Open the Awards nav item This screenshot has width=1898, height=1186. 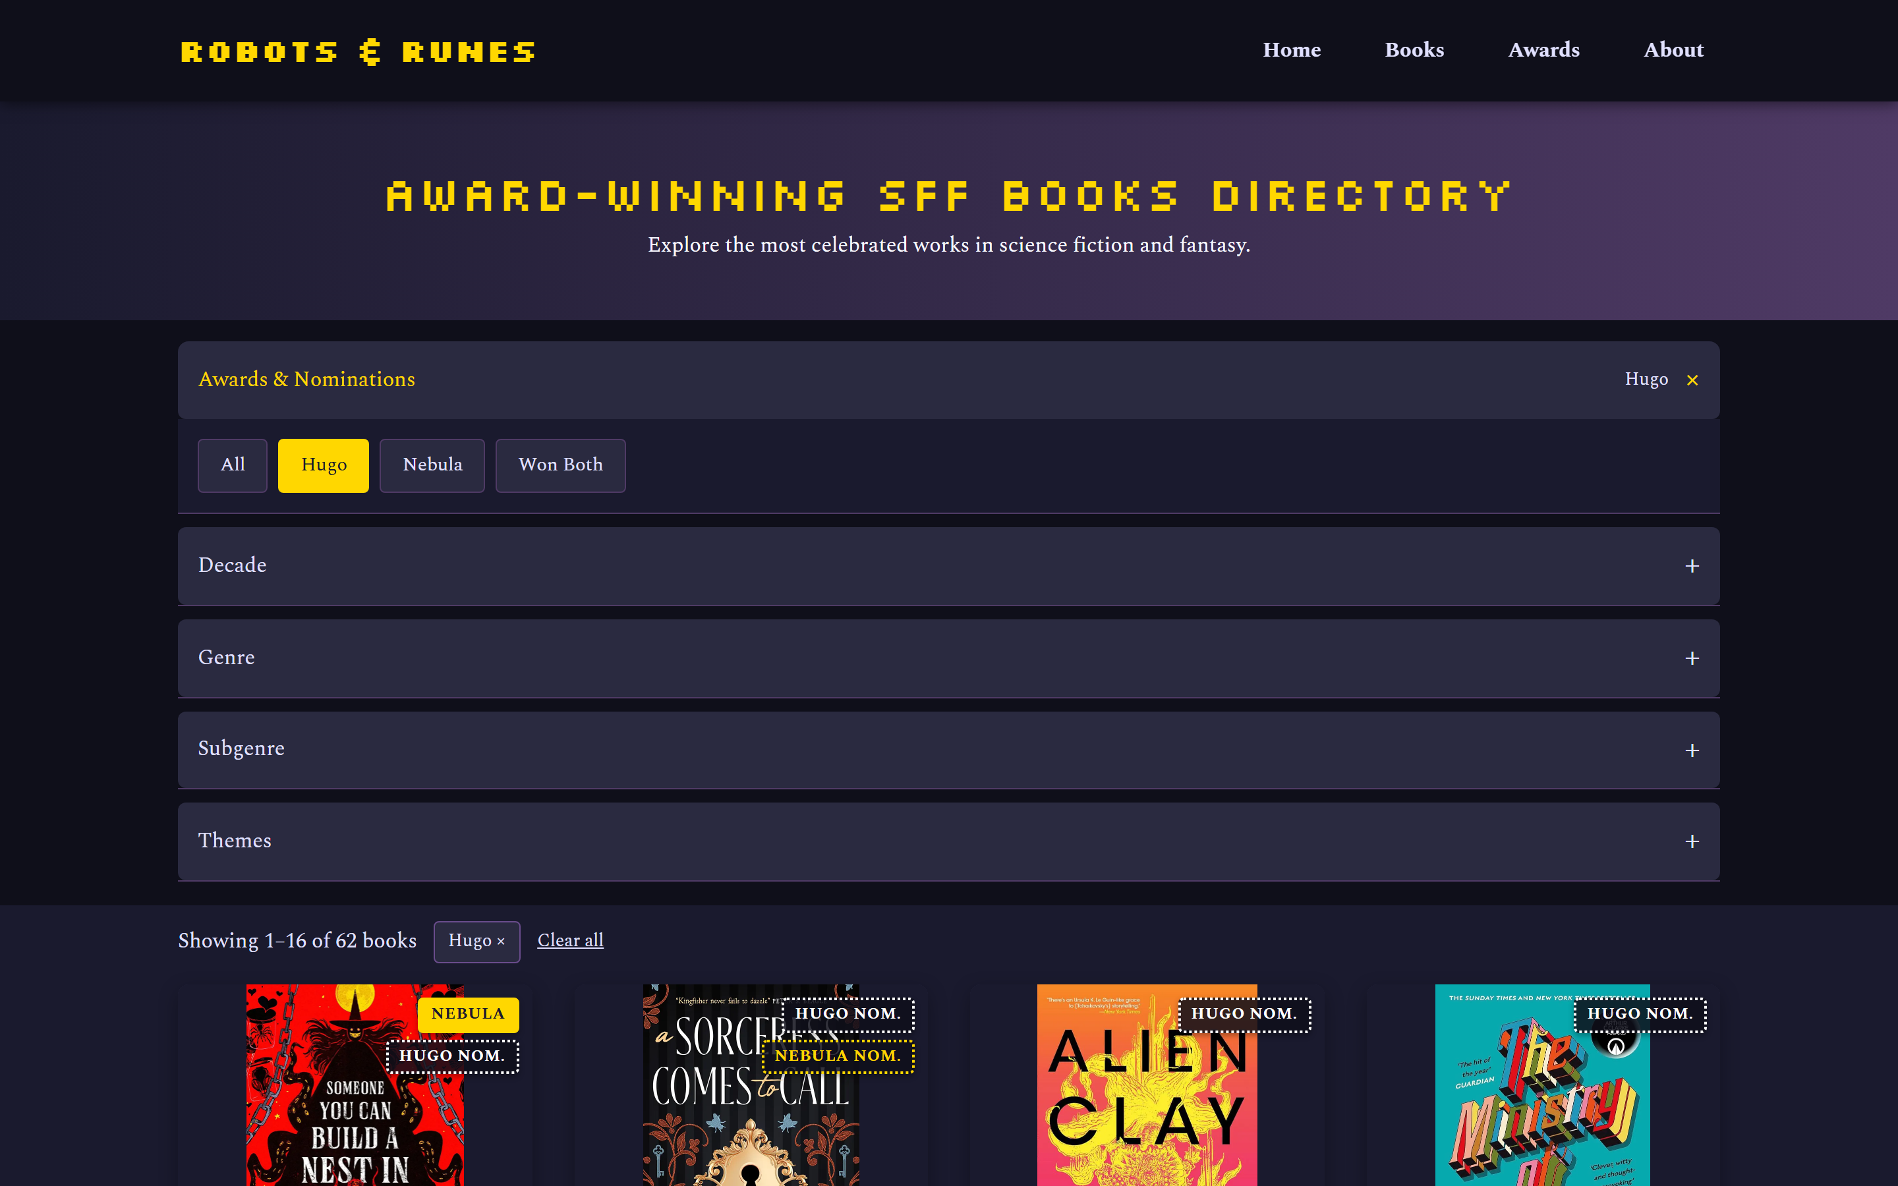click(1543, 50)
